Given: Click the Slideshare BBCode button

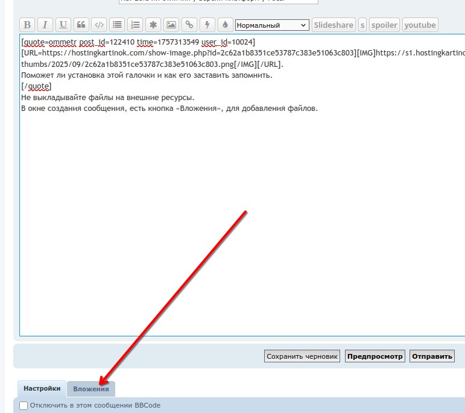Looking at the screenshot, I should (x=334, y=25).
